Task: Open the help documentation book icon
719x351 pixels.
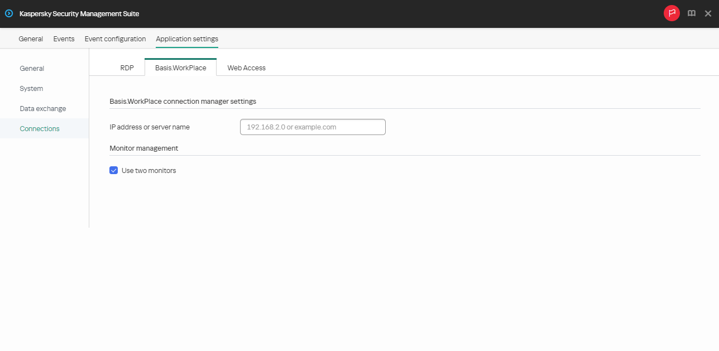Action: pyautogui.click(x=691, y=13)
